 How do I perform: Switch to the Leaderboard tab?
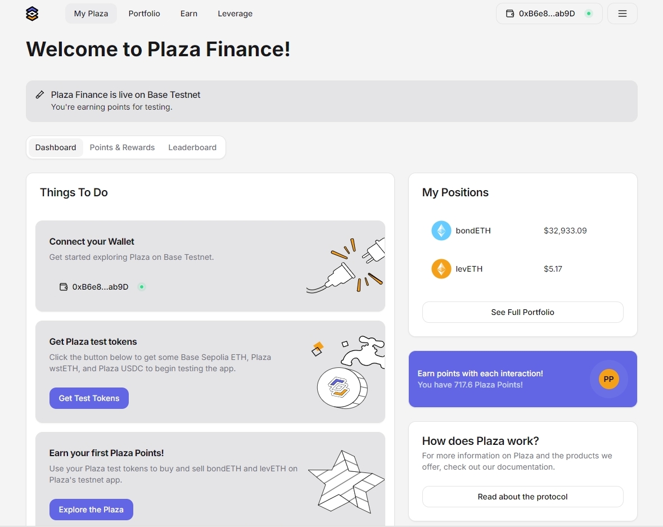[192, 147]
